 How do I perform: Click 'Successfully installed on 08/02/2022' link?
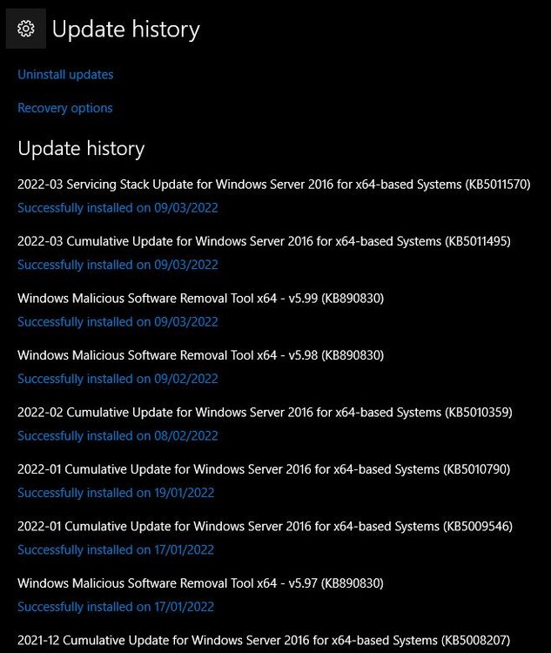click(118, 436)
